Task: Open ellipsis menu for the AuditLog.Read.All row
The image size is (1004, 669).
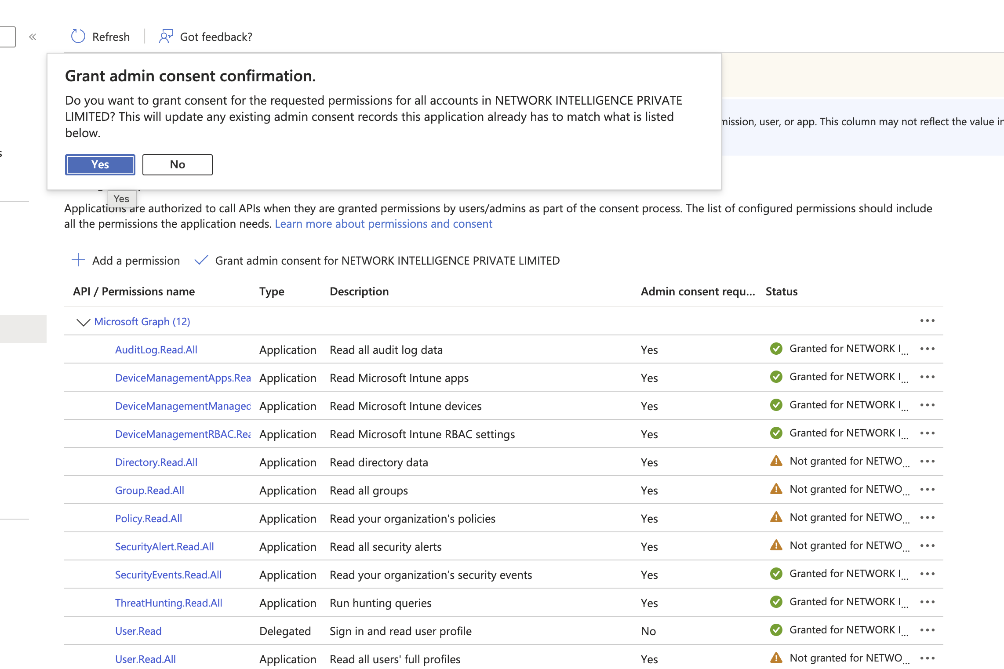Action: pyautogui.click(x=927, y=349)
